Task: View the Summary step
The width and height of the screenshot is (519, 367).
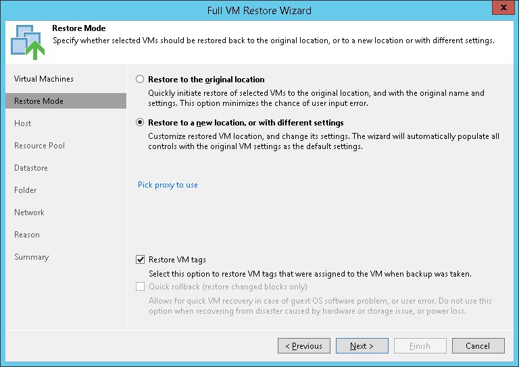Action: coord(31,257)
